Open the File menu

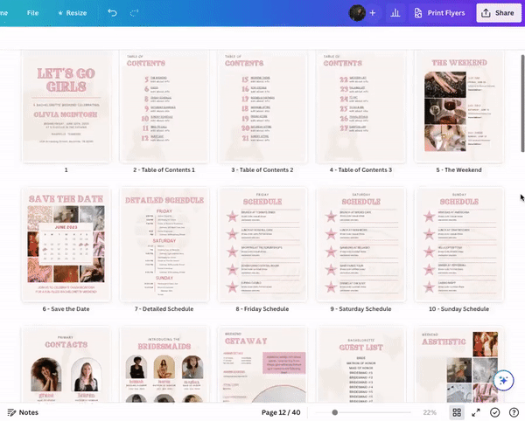pyautogui.click(x=32, y=13)
